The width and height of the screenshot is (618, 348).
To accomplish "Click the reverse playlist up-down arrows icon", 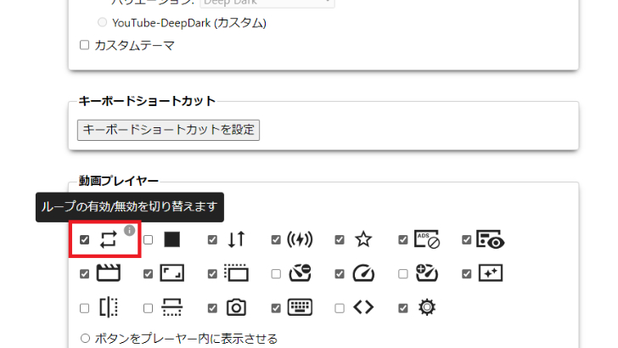I will click(x=236, y=239).
